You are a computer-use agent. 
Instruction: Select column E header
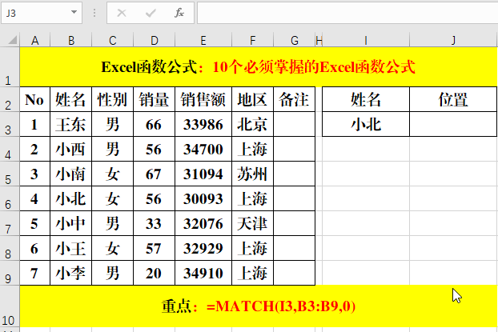(203, 41)
